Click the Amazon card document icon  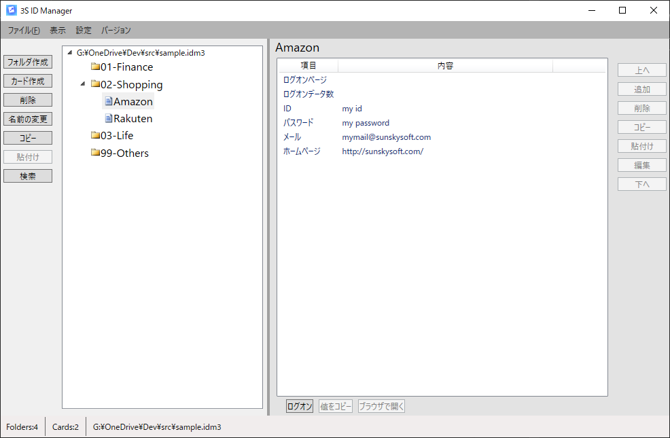(x=109, y=101)
